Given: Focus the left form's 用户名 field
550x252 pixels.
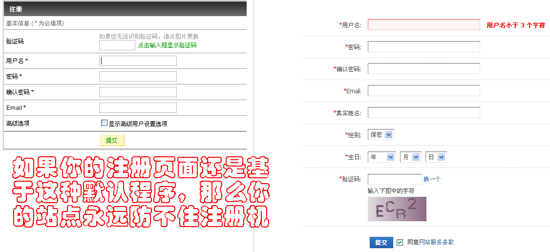Looking at the screenshot, I should pyautogui.click(x=138, y=61).
